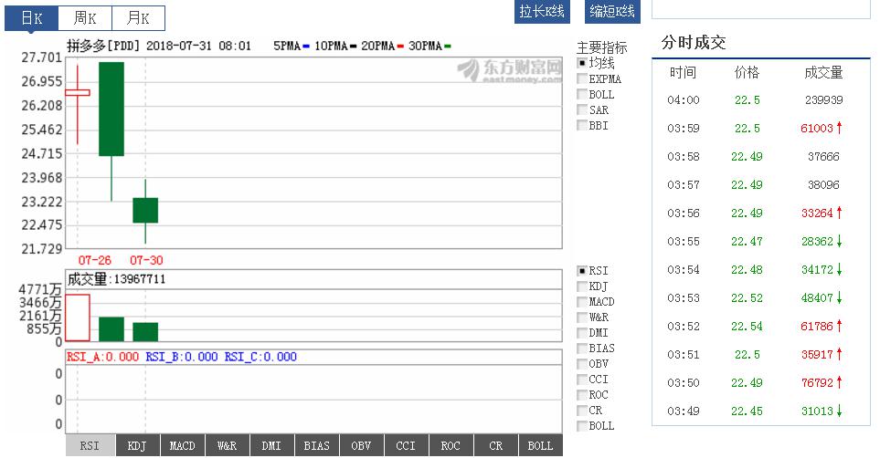Switch to the 月K monthly chart tab
Viewport: 880px width, 458px height.
pos(138,18)
